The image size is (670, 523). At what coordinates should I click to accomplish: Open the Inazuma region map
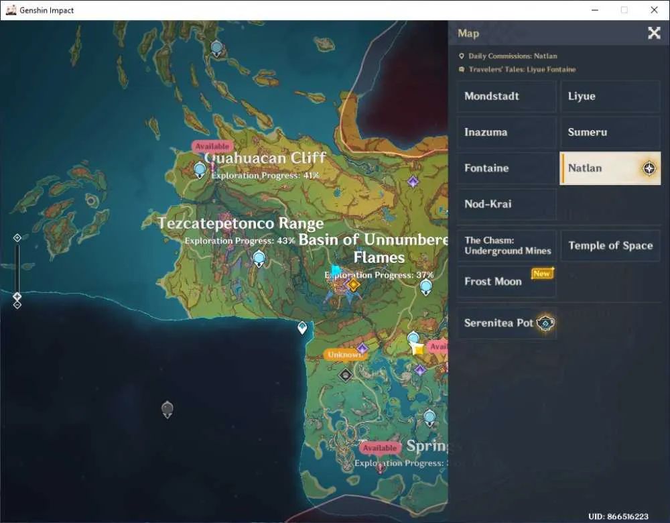tap(507, 132)
